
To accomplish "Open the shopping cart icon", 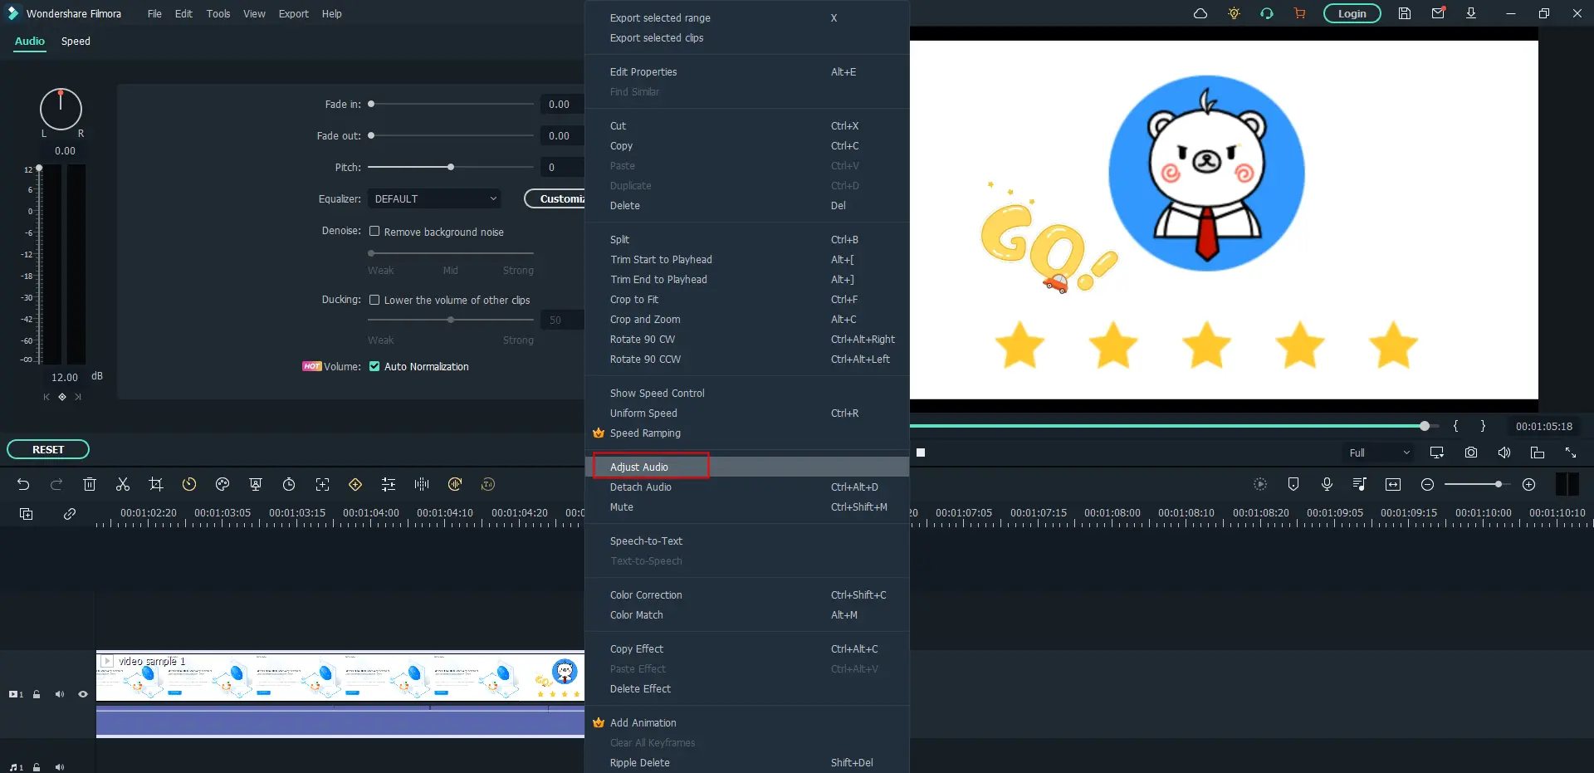I will [1300, 13].
